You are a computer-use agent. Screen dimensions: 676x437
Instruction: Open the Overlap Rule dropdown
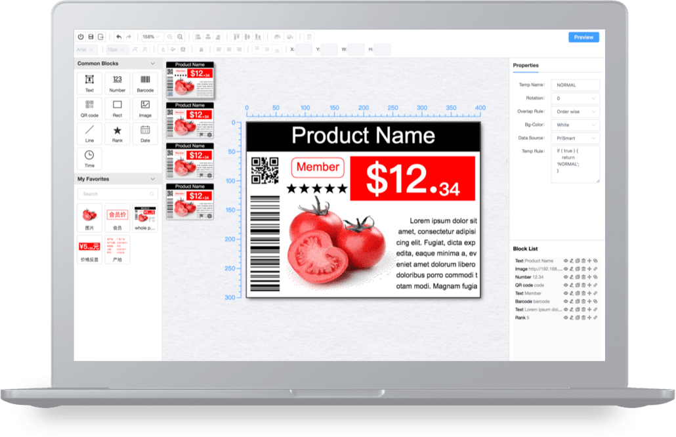coord(575,112)
